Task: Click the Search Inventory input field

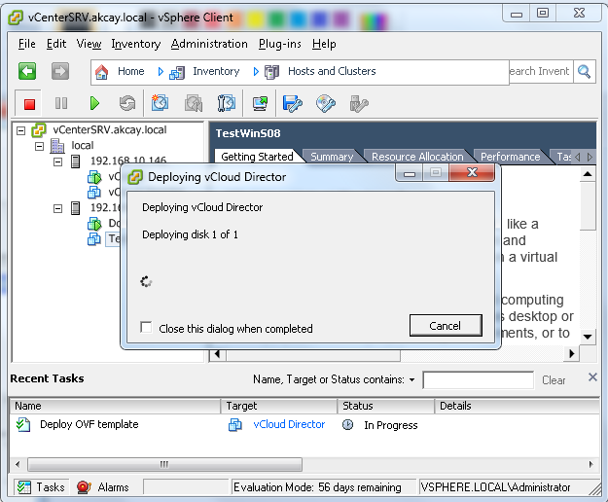Action: (x=541, y=71)
